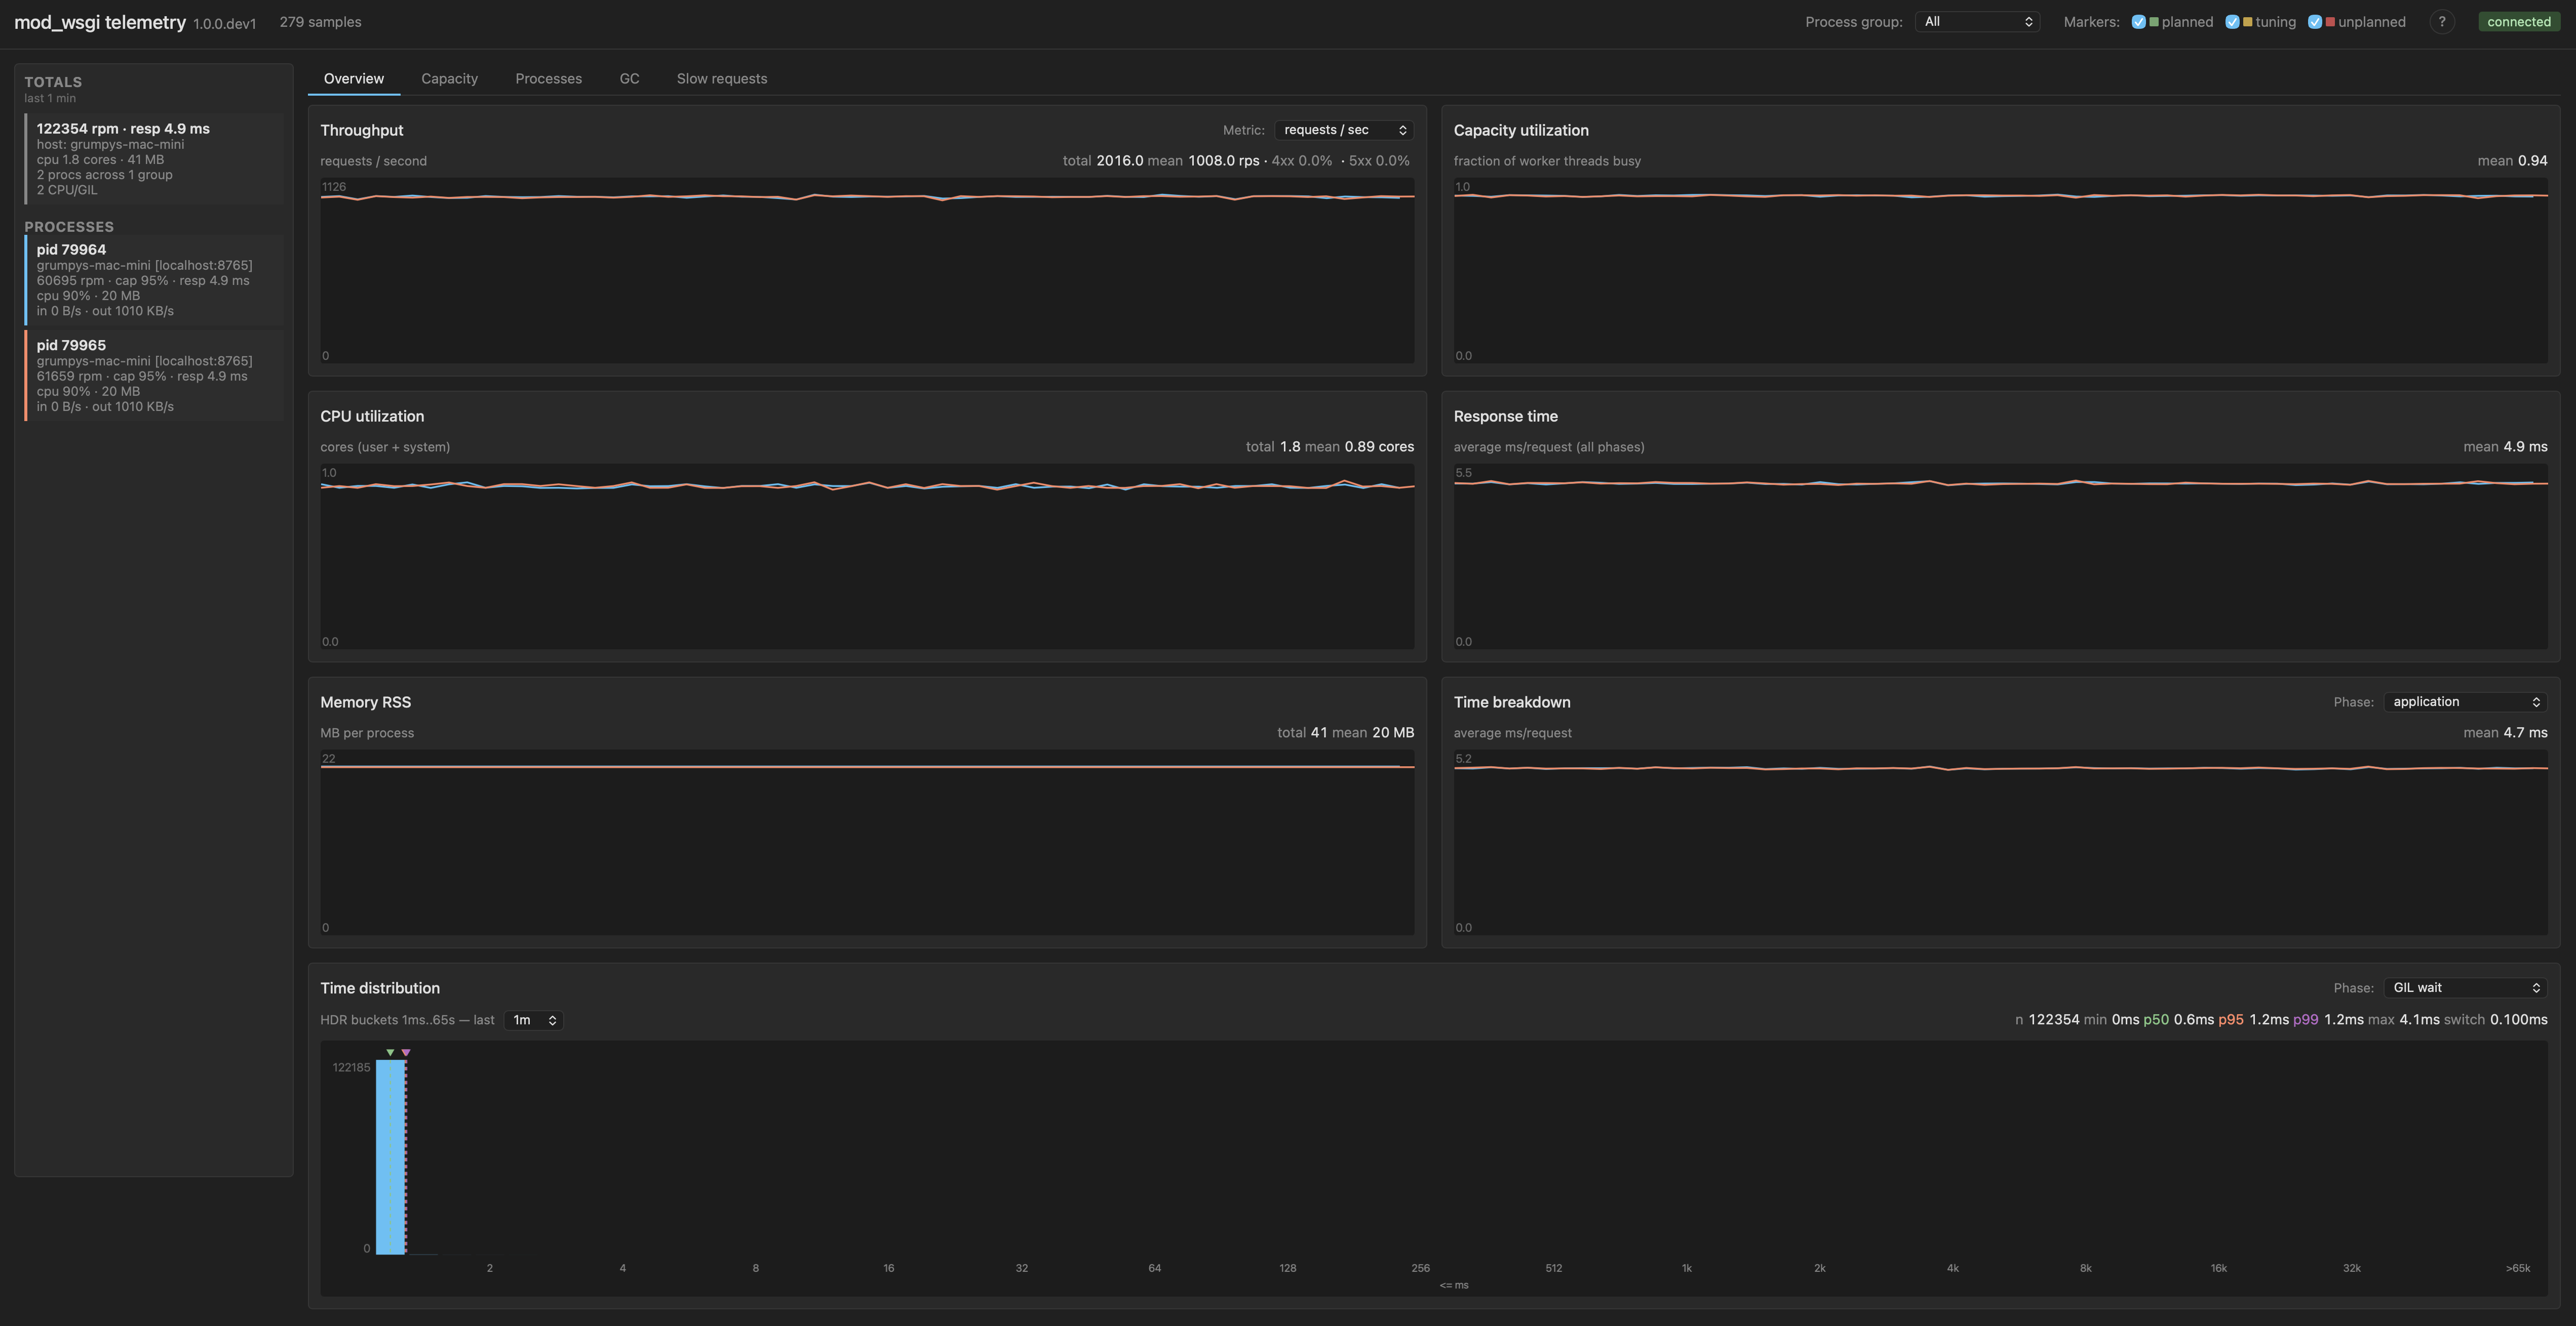Image resolution: width=2576 pixels, height=1326 pixels.
Task: Click the connected status badge
Action: click(2519, 22)
